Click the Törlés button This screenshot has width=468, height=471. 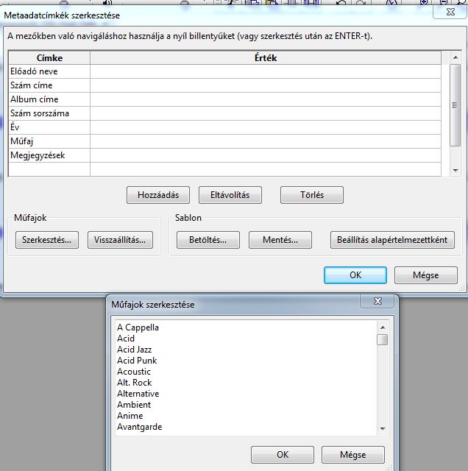pyautogui.click(x=312, y=195)
